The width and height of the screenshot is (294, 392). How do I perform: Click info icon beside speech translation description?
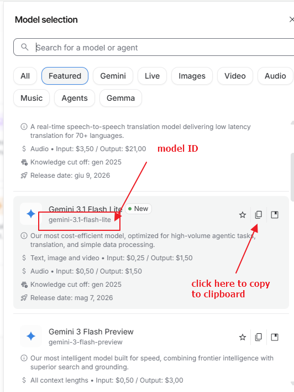(x=24, y=127)
